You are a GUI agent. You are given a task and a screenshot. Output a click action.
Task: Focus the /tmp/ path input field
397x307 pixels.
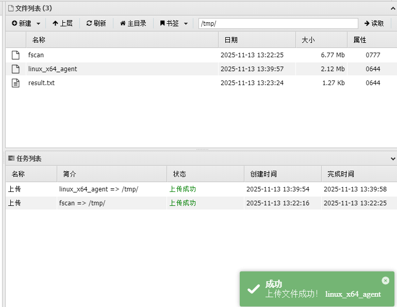[x=278, y=24]
